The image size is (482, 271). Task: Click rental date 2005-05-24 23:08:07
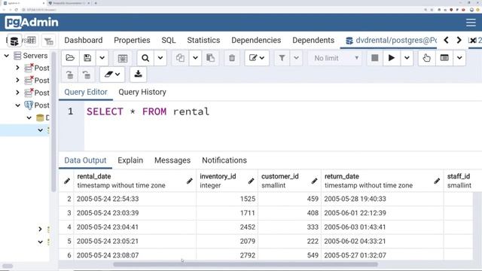coord(135,255)
